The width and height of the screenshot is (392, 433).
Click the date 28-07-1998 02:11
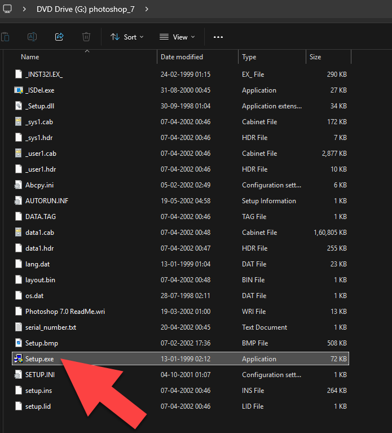[x=185, y=296]
